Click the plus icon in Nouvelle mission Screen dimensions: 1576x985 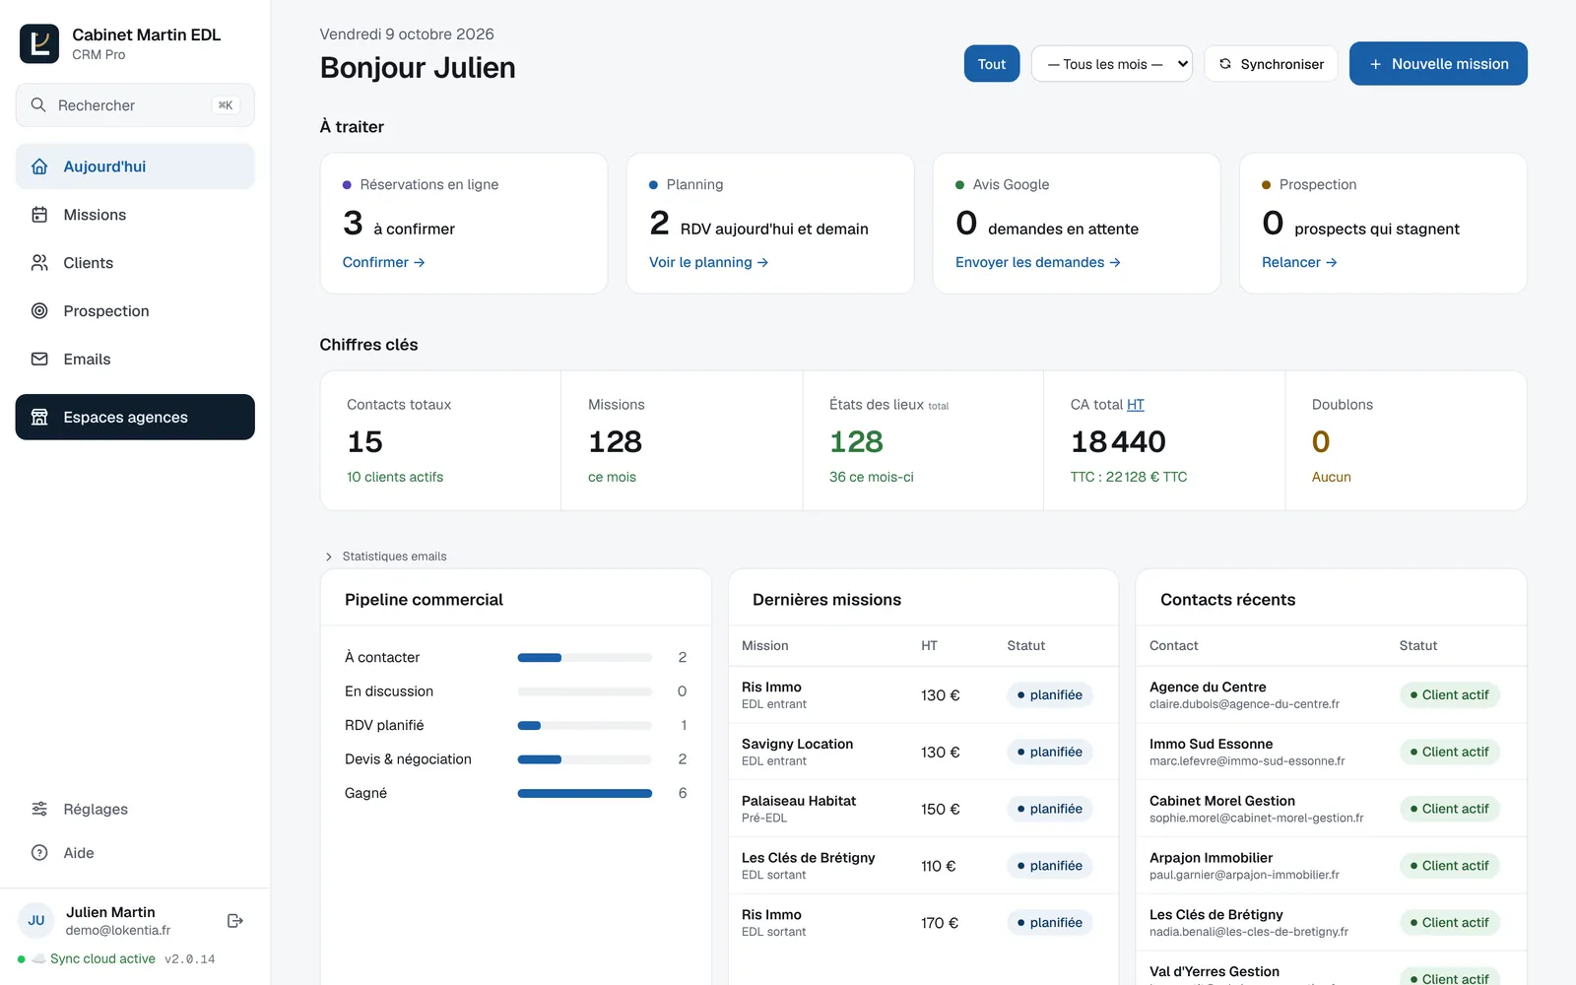pos(1376,64)
